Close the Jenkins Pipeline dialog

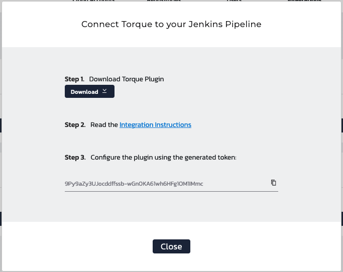tap(171, 246)
